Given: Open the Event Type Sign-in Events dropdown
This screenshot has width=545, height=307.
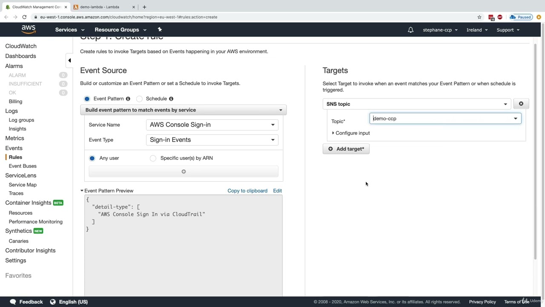Looking at the screenshot, I should point(212,140).
